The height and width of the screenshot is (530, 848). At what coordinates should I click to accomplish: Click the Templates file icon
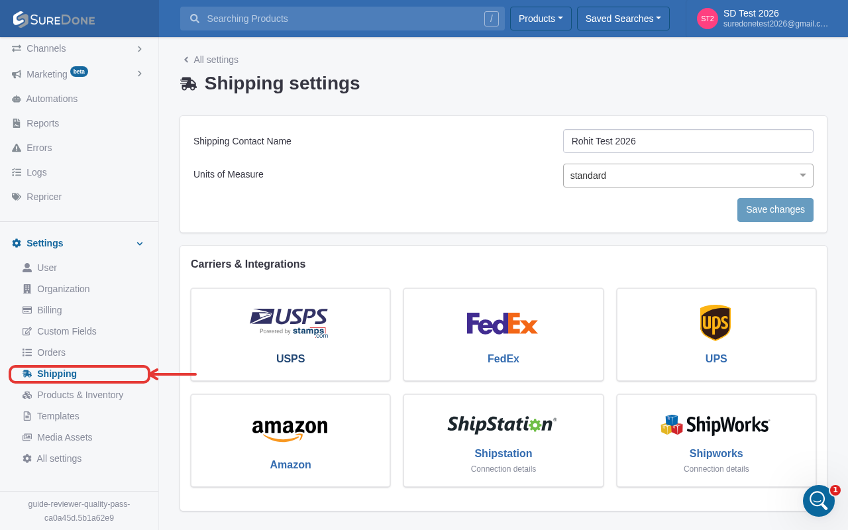[27, 416]
